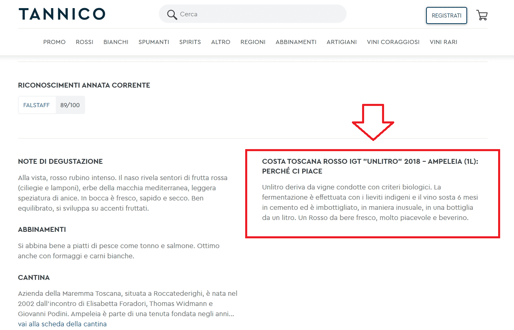Click paragraph starting 'Alla vista, rosso rubino'
This screenshot has width=514, height=330.
123,193
